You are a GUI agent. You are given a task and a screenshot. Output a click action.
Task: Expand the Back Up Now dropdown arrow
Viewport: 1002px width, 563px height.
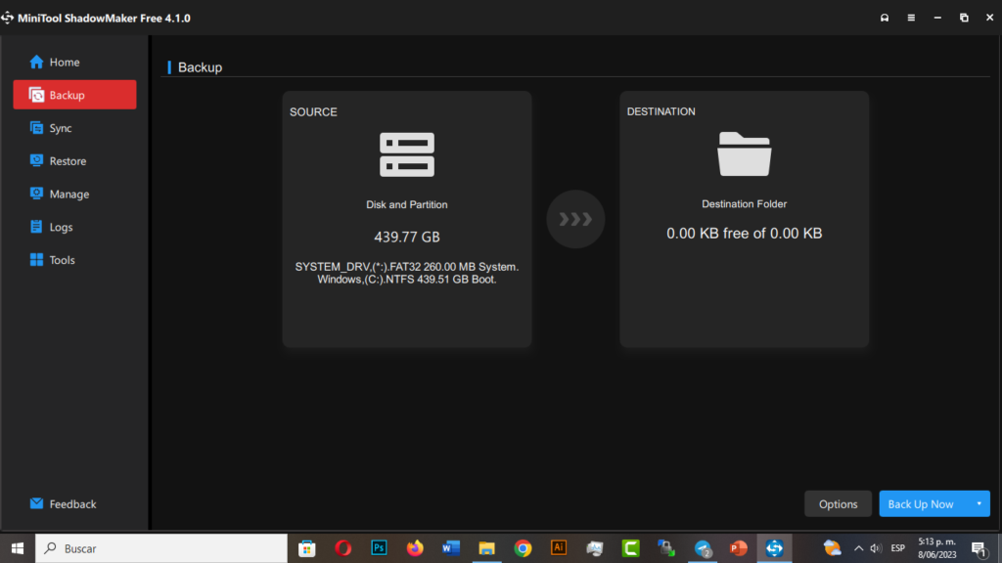pyautogui.click(x=979, y=504)
